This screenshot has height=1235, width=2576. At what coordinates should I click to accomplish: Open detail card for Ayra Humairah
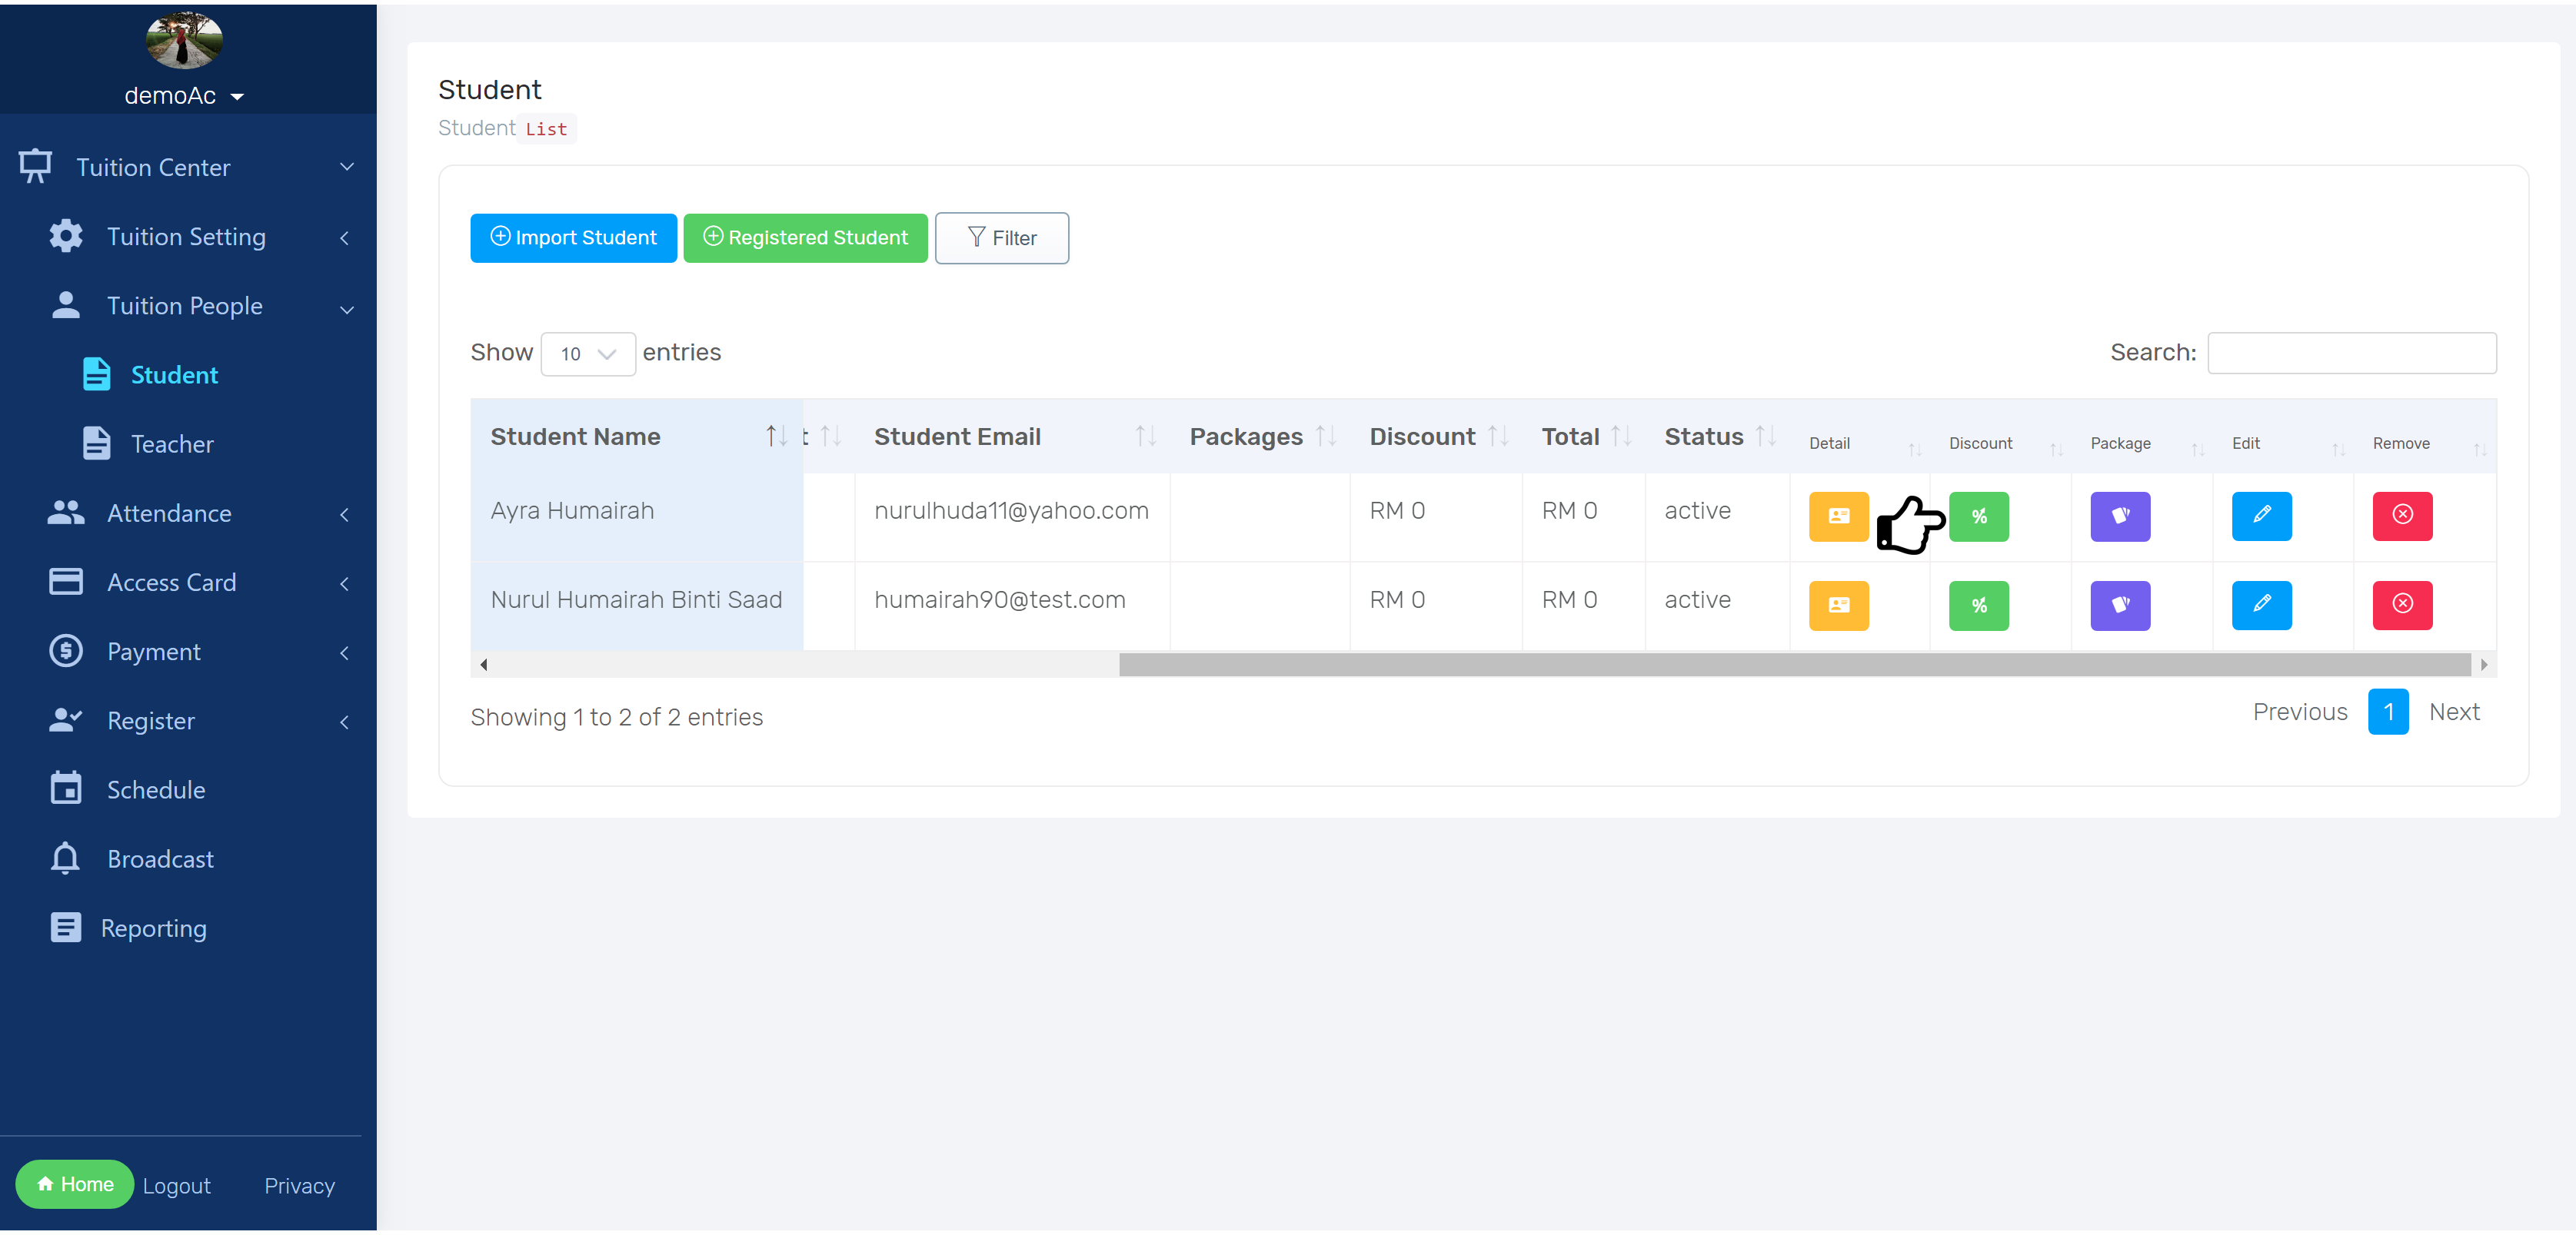(x=1838, y=516)
